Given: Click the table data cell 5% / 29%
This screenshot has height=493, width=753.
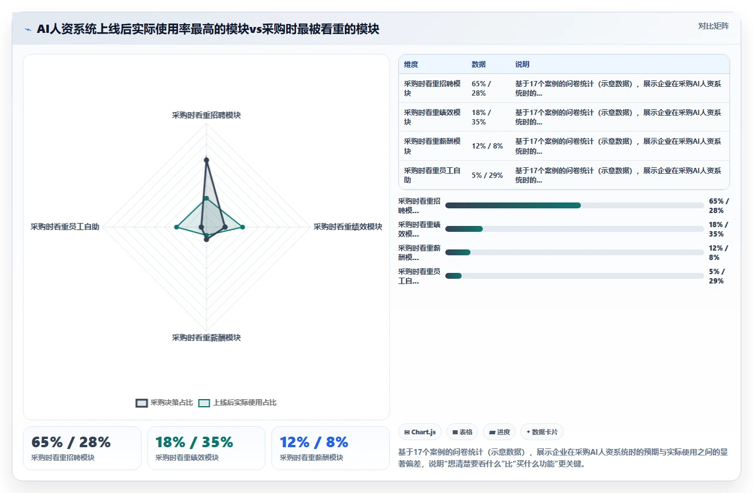Looking at the screenshot, I should click(488, 175).
